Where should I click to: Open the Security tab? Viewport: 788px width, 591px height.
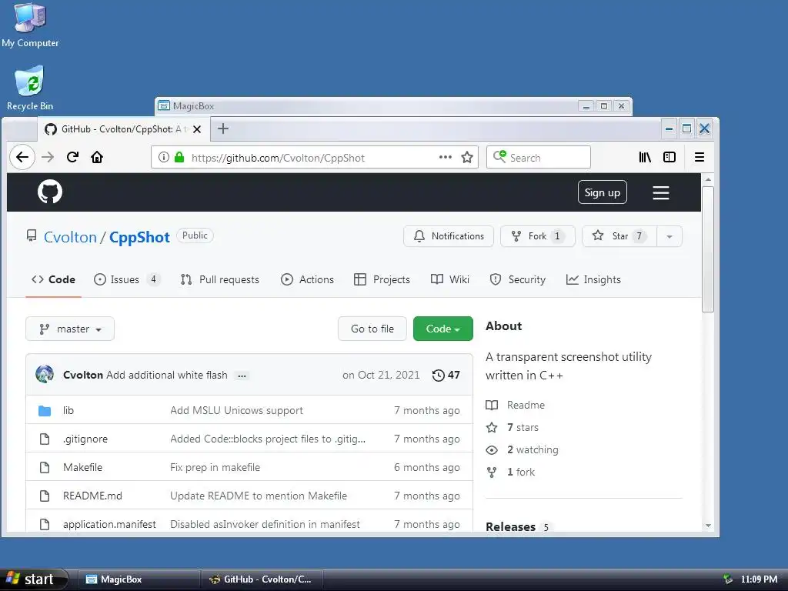(x=518, y=279)
